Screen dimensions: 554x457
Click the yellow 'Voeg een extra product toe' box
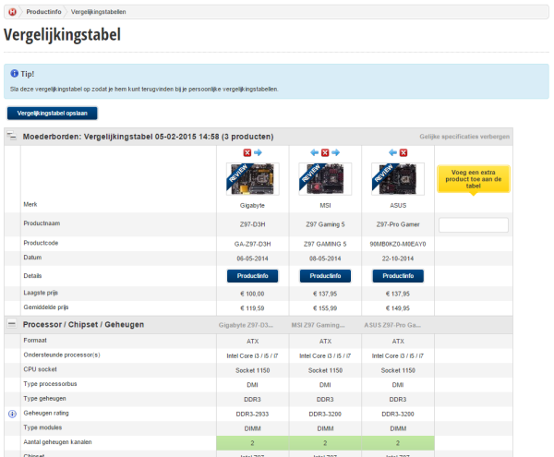(x=474, y=179)
